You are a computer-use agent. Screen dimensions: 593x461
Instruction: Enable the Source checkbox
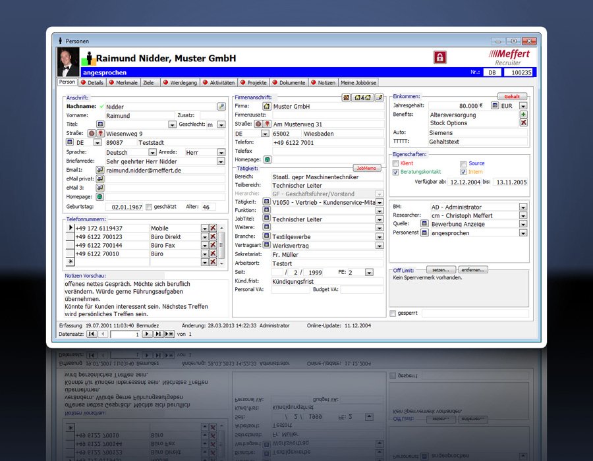click(463, 163)
